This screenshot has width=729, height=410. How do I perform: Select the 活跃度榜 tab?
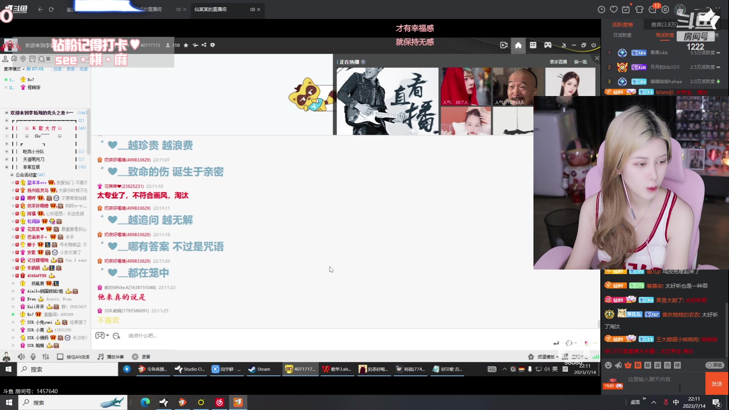622,25
